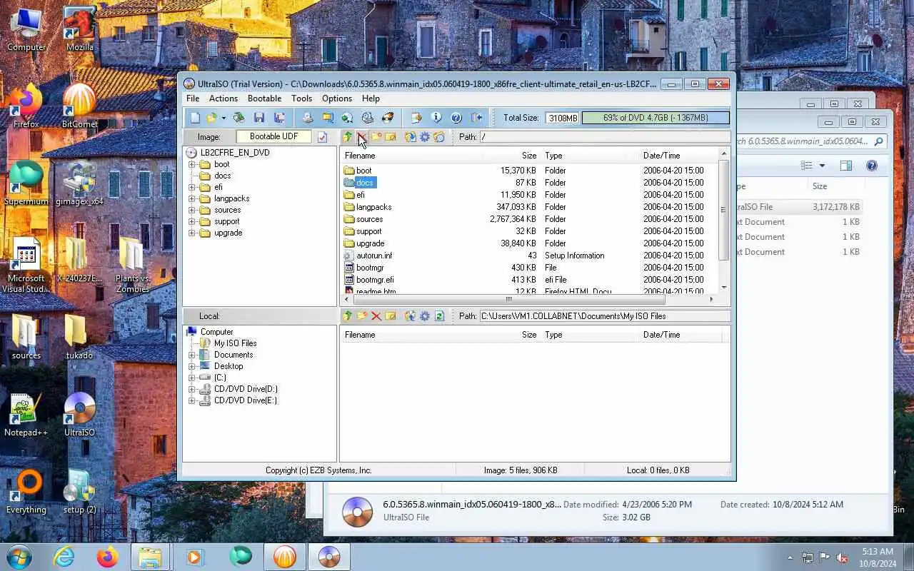This screenshot has width=914, height=571.
Task: Click the Bootable UDF image type label
Action: tap(274, 136)
